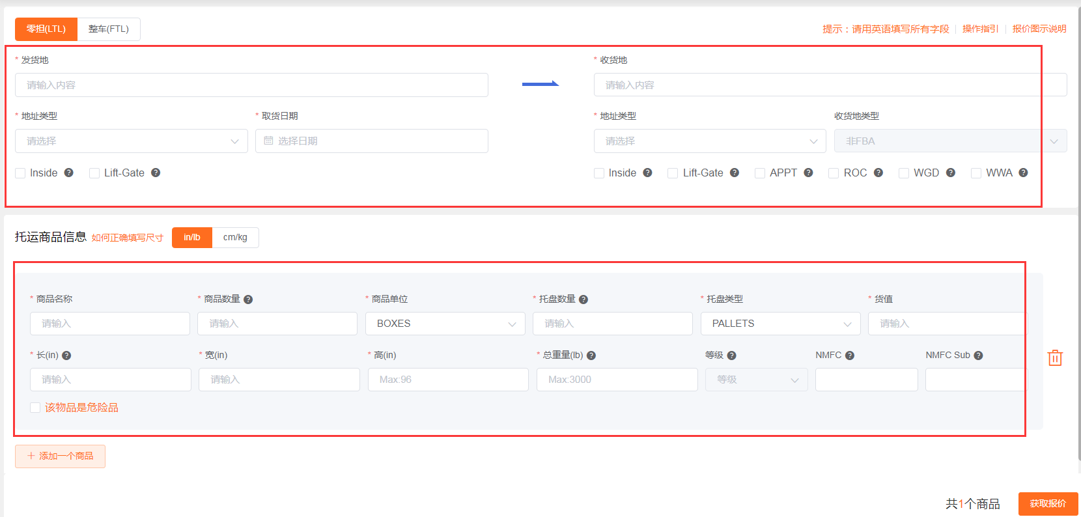Open the origin 地址类型 dropdown

(131, 141)
